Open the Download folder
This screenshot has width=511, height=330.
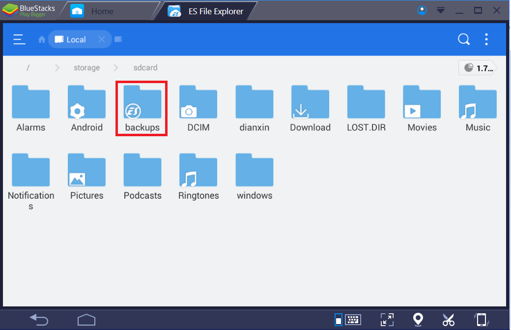point(310,109)
